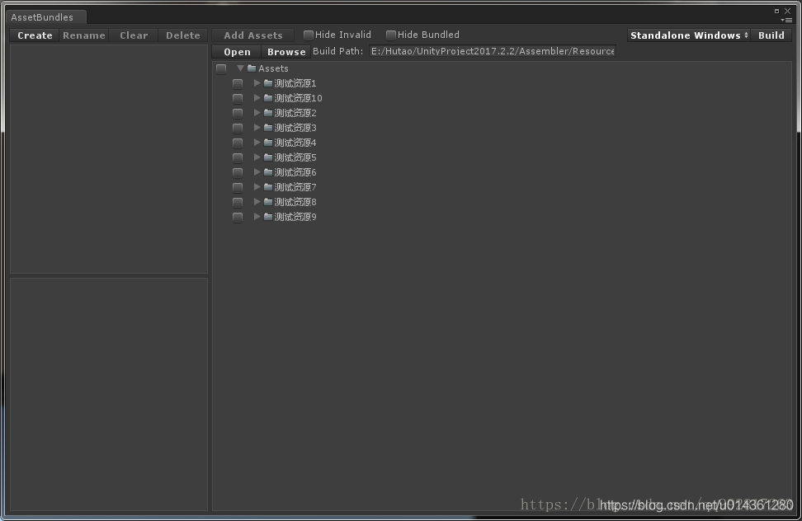Viewport: 802px width, 521px height.
Task: Click folder icon of 测试资源2
Action: click(268, 112)
